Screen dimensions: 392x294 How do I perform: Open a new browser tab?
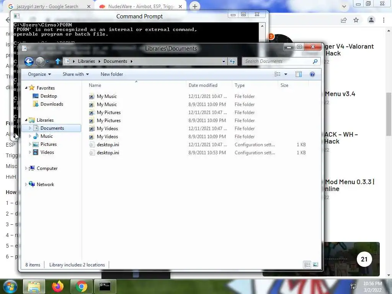[x=195, y=7]
